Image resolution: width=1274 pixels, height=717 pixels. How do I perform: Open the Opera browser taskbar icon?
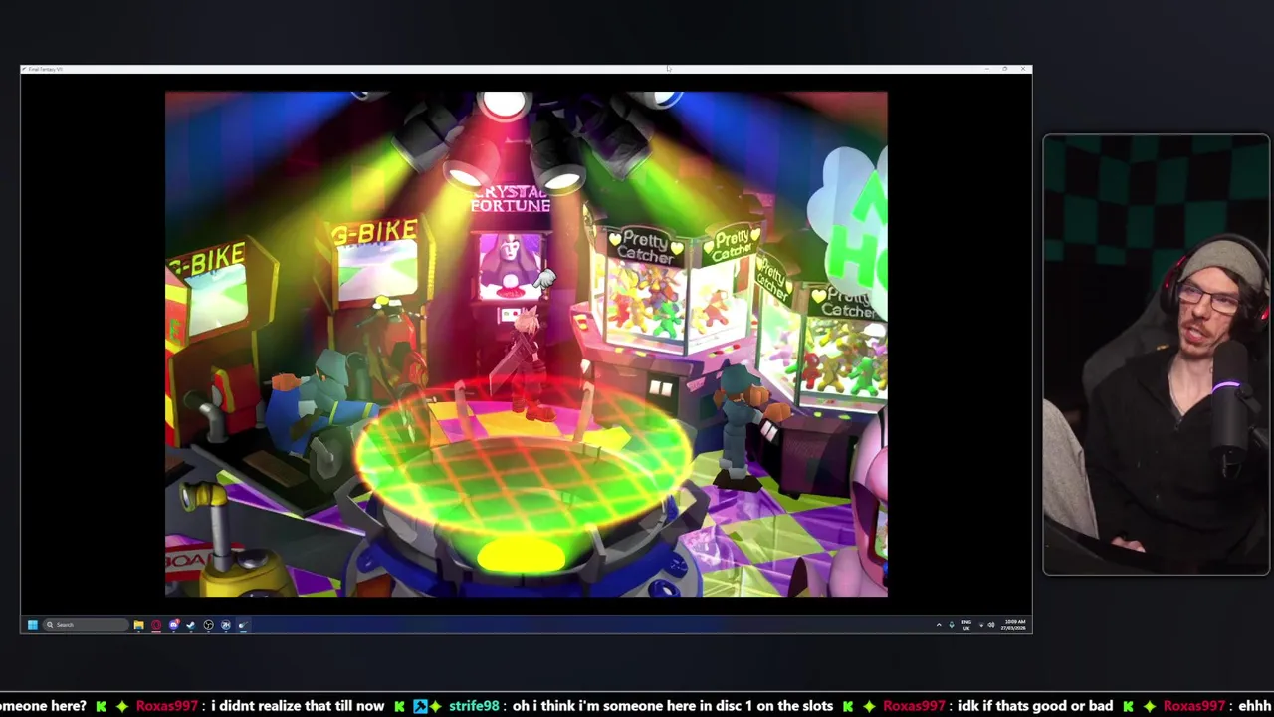pyautogui.click(x=156, y=625)
